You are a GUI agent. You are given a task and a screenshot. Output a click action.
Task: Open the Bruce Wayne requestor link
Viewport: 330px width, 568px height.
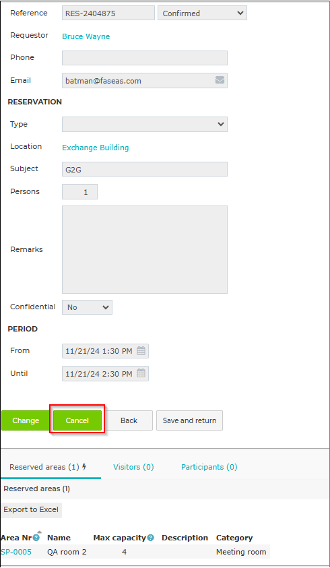click(86, 36)
